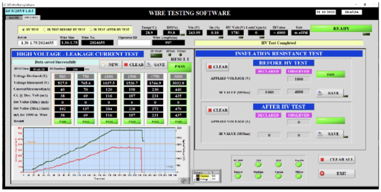Click the CurrHi green status LED
Viewport: 381px width, 192px height.
(279, 176)
